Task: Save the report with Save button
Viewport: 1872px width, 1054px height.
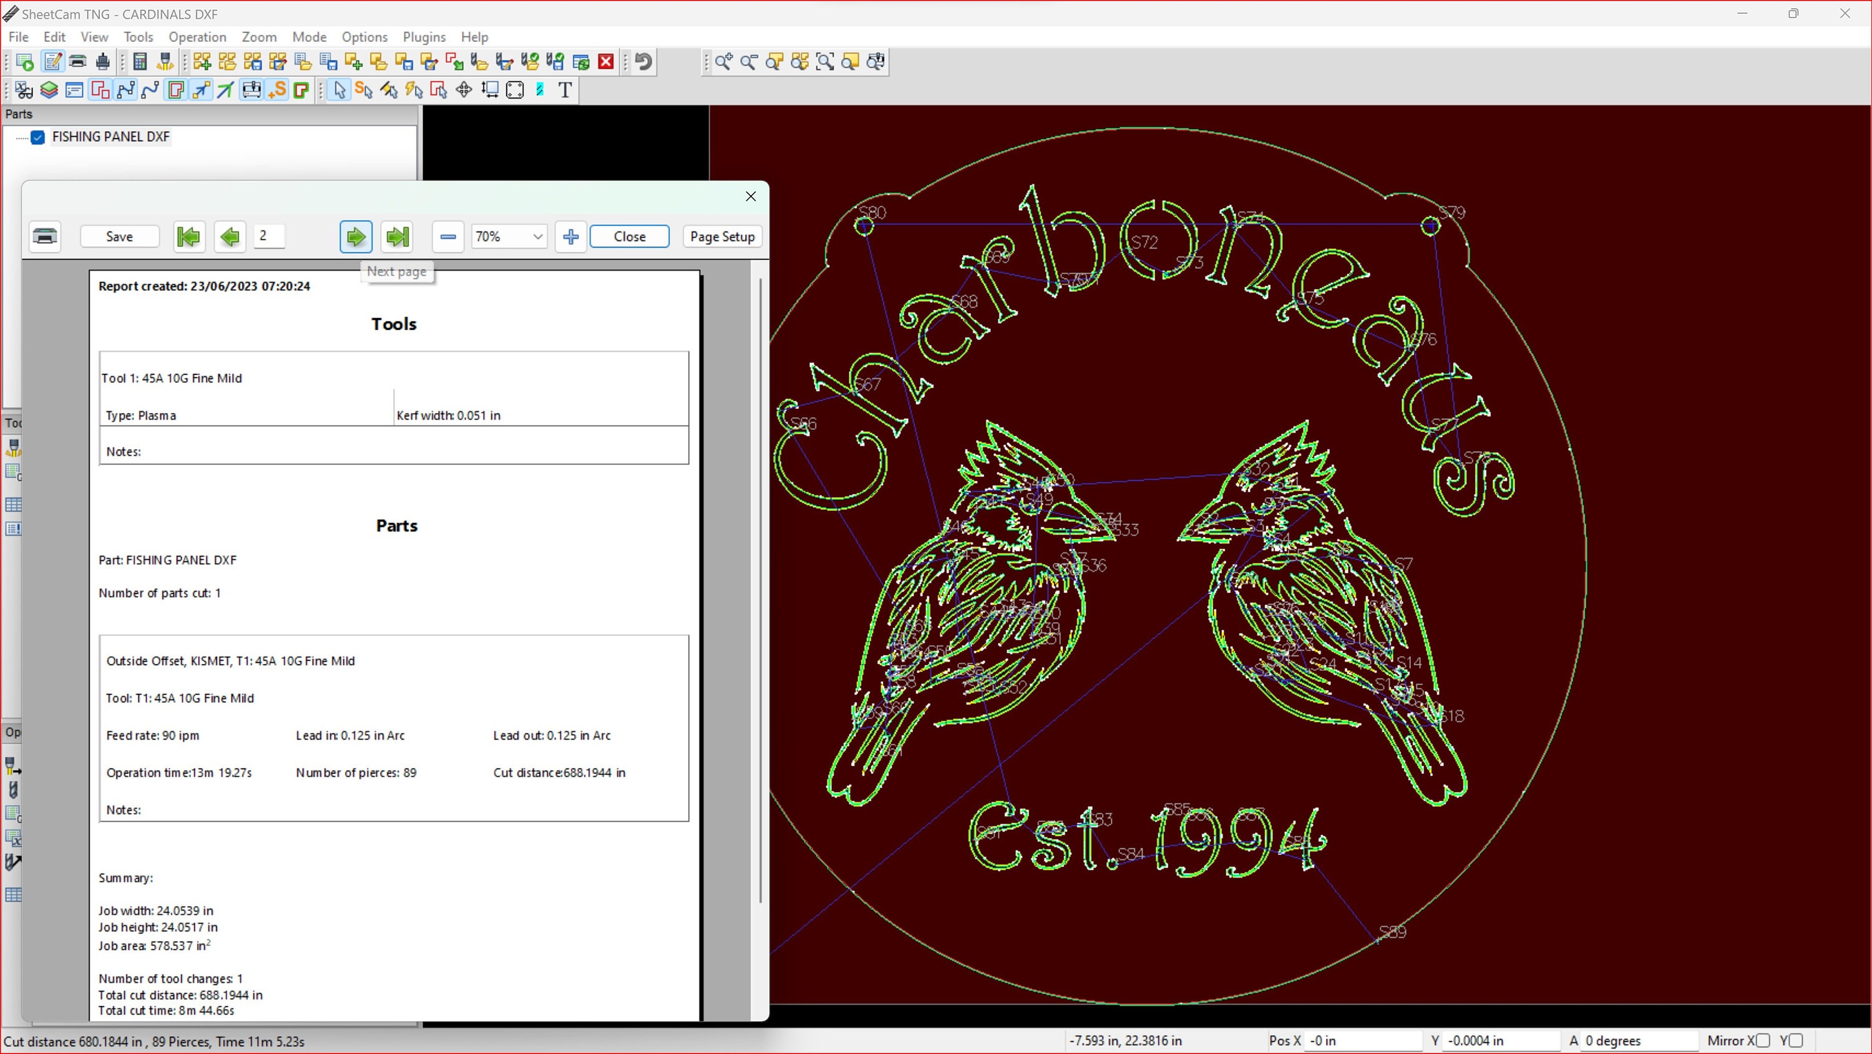Action: [119, 237]
